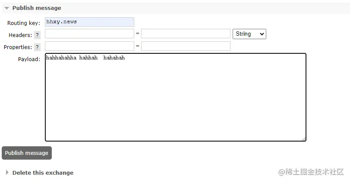Screen dimensions: 350x182
Task: Open the String type dropdown
Action: pos(249,34)
